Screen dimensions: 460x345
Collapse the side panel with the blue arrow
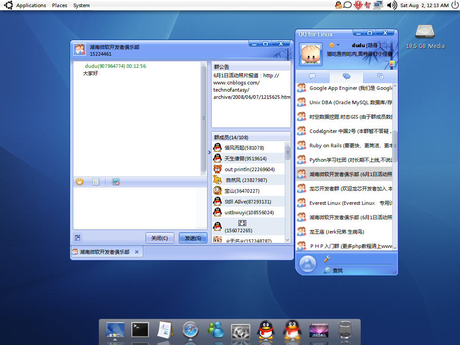[x=209, y=152]
